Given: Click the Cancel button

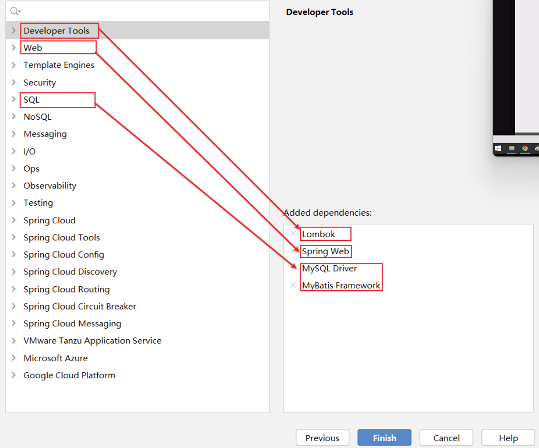Looking at the screenshot, I should [446, 438].
